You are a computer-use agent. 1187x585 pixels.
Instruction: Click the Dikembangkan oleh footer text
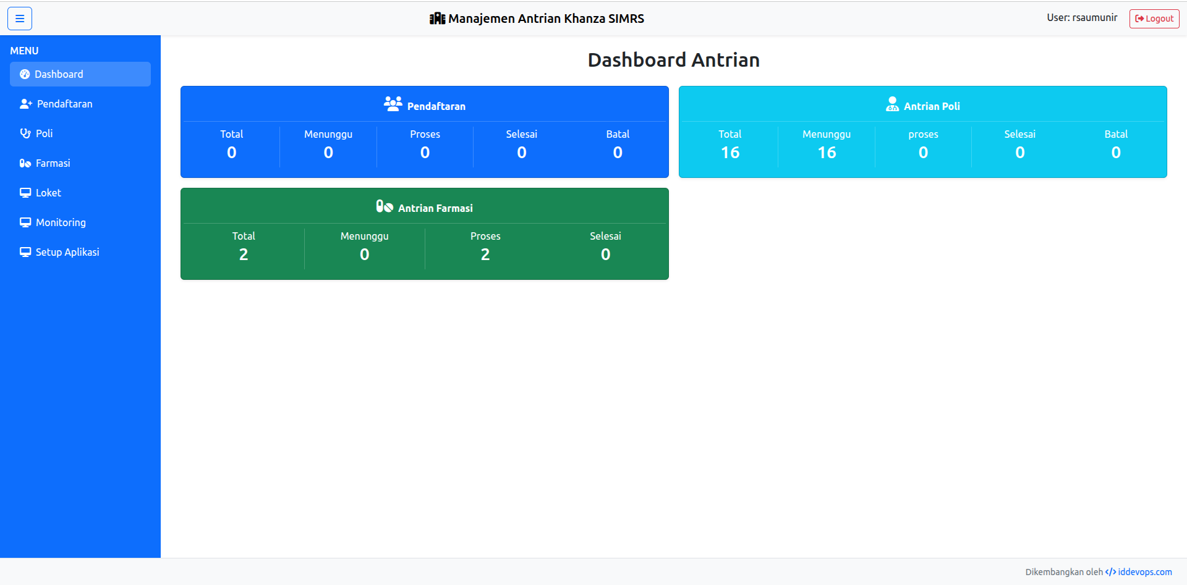(x=1064, y=572)
